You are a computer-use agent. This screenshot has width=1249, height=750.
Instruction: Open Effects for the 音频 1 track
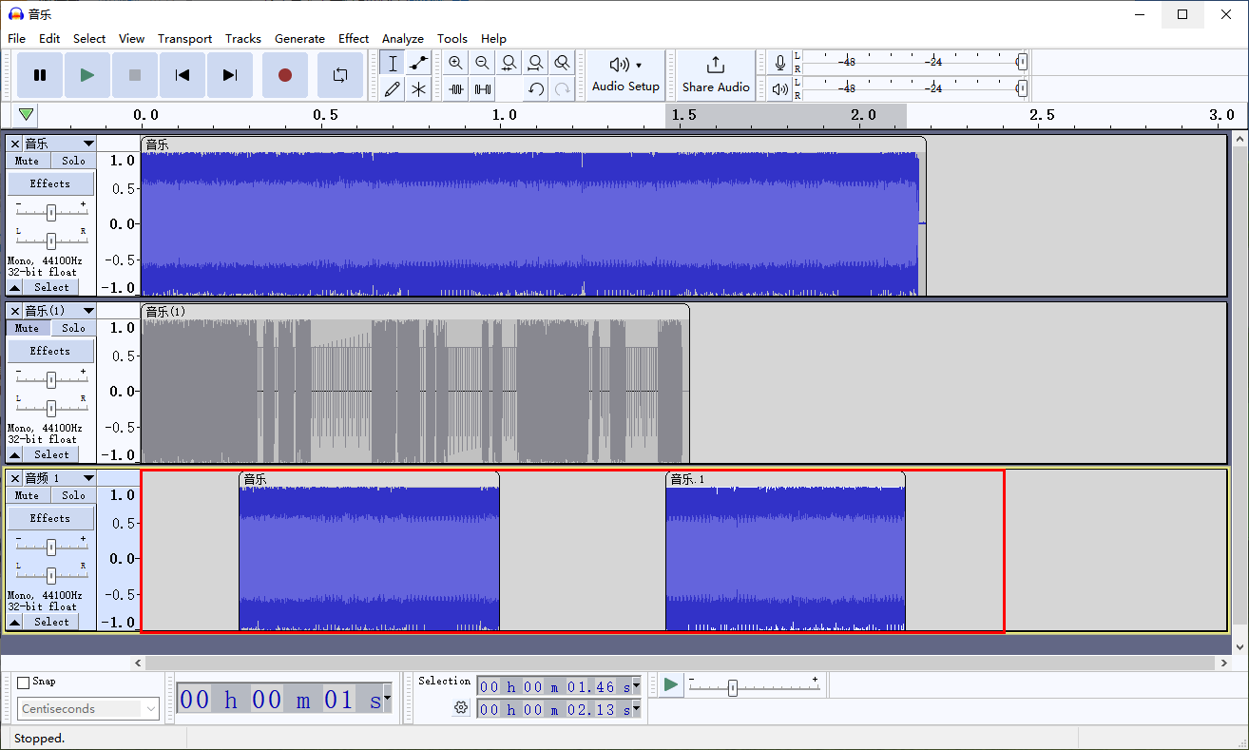50,518
